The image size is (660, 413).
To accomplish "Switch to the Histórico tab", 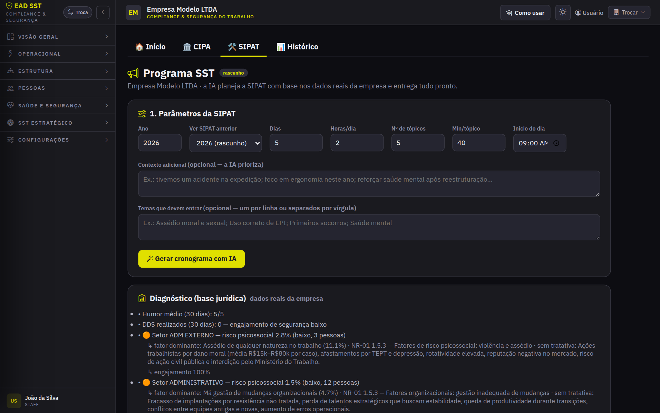I will tap(297, 47).
